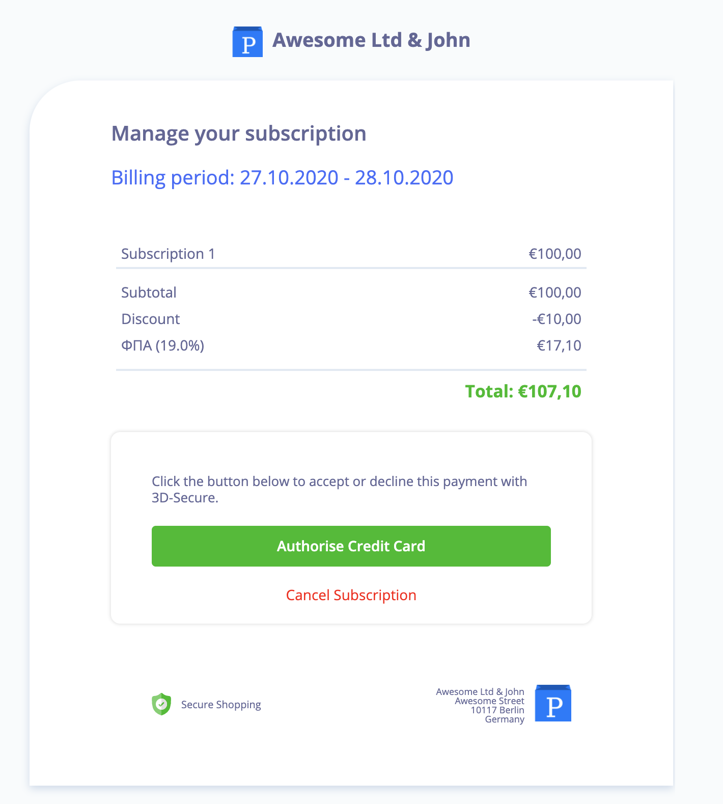Click the Subtotal row
This screenshot has height=804, width=723.
[x=149, y=292]
